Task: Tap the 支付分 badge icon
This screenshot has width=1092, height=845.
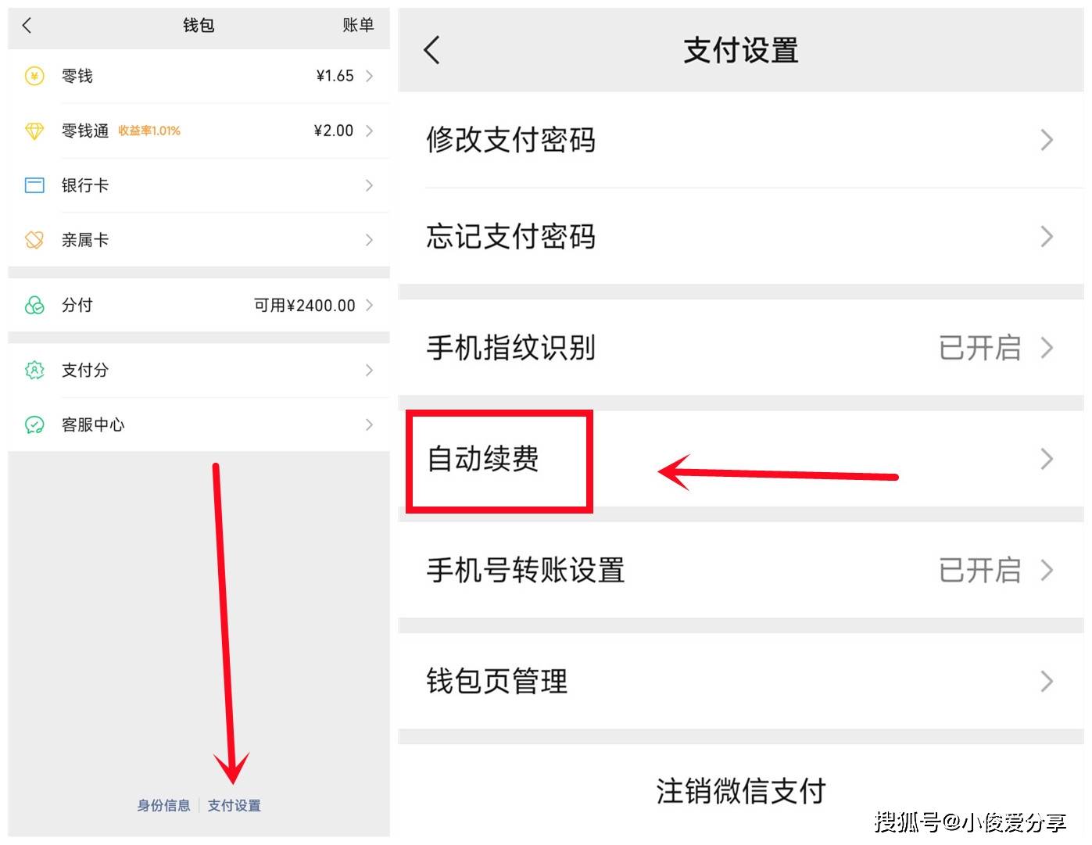Action: click(34, 370)
